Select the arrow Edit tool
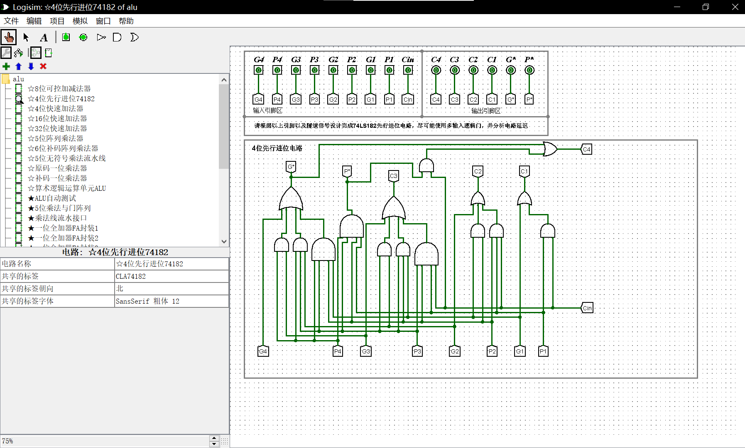This screenshot has width=745, height=448. click(26, 37)
